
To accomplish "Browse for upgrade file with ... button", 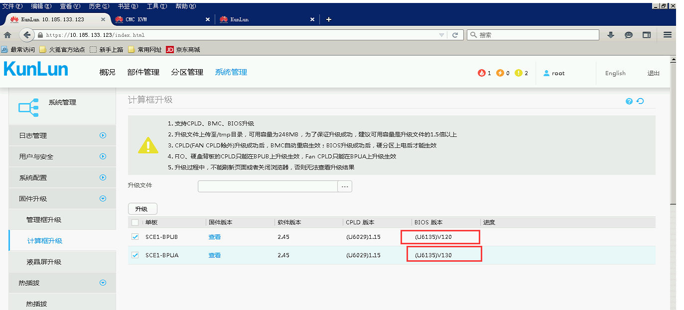I will [345, 186].
